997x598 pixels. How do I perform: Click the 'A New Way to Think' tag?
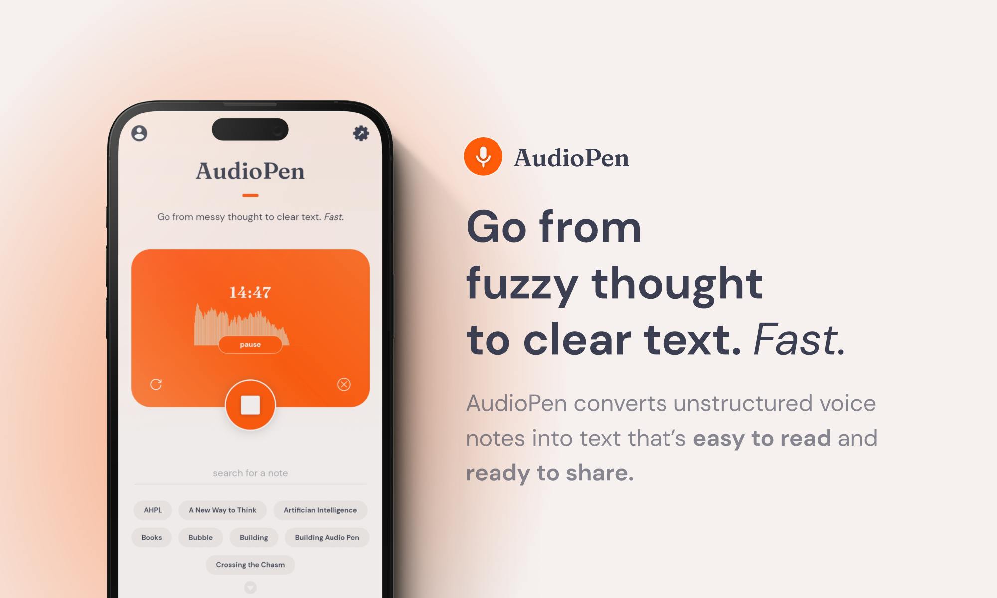pos(221,510)
